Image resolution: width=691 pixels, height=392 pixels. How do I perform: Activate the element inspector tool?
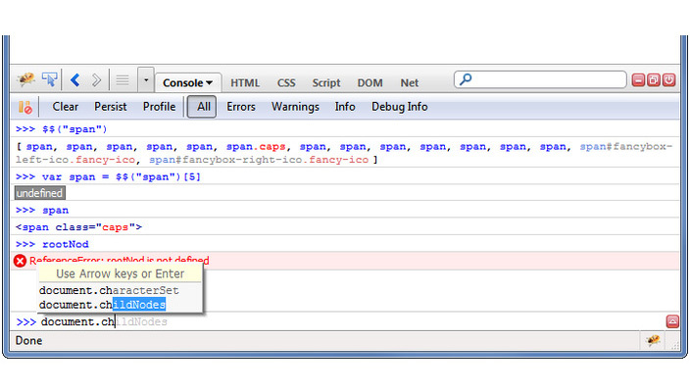(x=49, y=79)
